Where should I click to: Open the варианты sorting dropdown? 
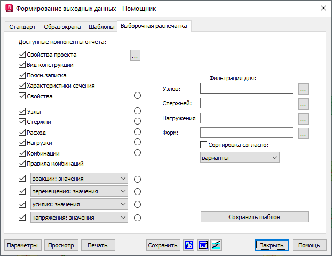274,158
